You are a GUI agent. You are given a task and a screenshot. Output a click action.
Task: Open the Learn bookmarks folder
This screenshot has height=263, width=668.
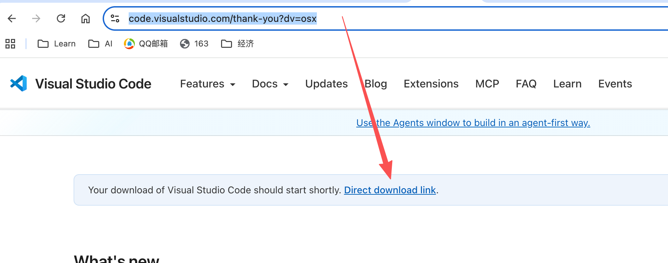[x=56, y=44]
